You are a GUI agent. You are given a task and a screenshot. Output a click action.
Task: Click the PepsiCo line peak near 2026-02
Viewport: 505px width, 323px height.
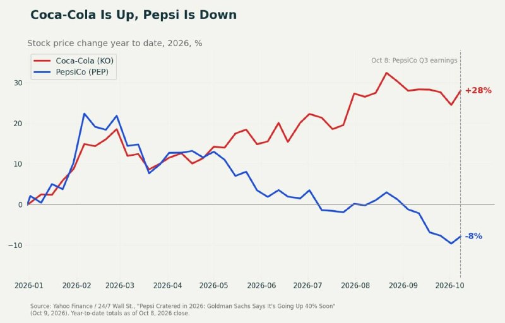coord(85,114)
